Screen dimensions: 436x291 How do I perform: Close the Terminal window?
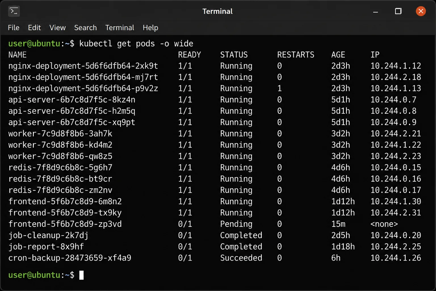421,11
